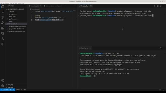Click the Ansible Core terminal scrollbar
The height and width of the screenshot is (93, 166).
165,14
